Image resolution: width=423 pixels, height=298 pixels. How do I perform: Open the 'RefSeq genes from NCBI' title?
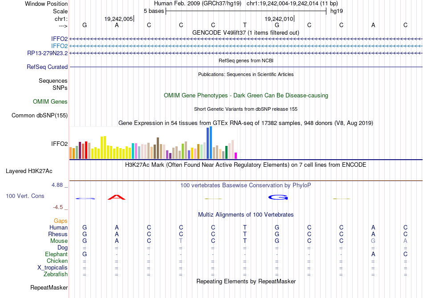click(x=246, y=60)
